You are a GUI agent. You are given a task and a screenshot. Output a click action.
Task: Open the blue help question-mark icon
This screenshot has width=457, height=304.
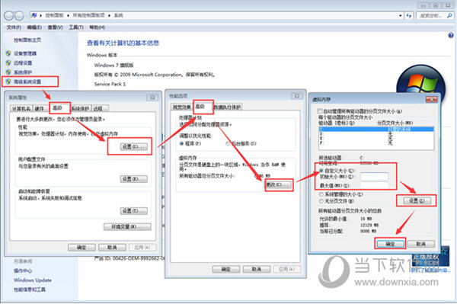point(451,36)
